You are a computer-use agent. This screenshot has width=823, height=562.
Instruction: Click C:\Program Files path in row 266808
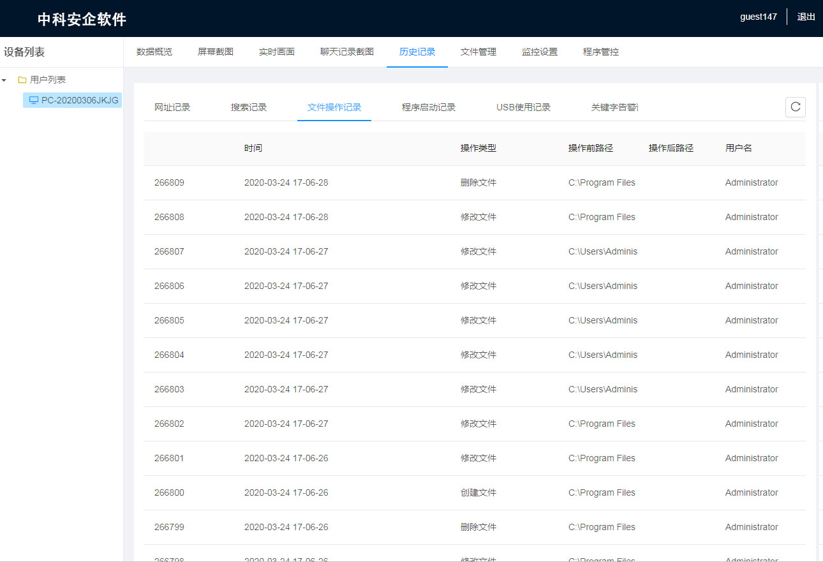click(x=602, y=217)
